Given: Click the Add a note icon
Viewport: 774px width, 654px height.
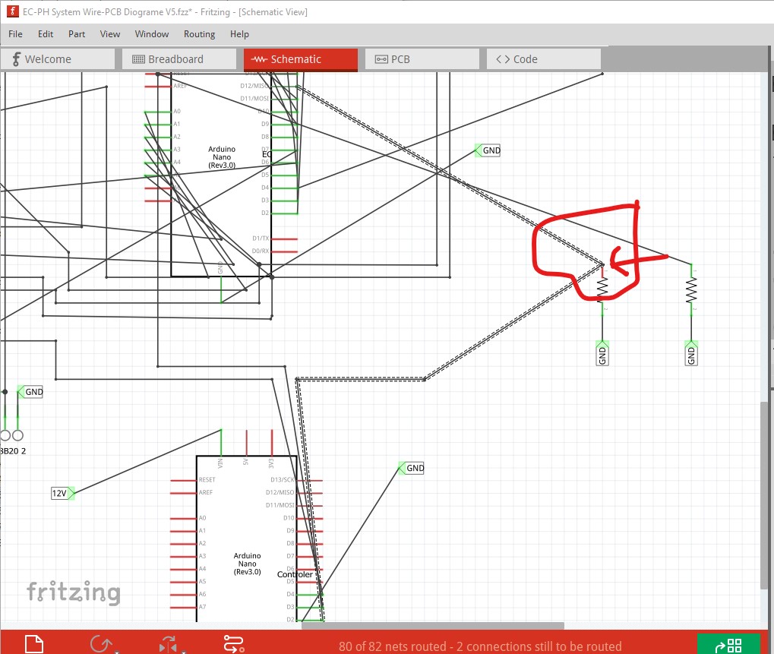Looking at the screenshot, I should 34,644.
